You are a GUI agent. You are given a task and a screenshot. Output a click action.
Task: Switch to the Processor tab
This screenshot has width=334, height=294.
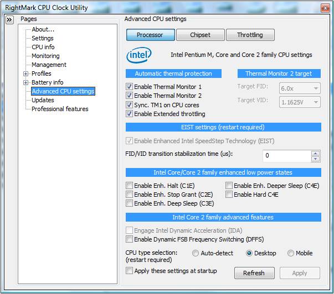coord(151,35)
